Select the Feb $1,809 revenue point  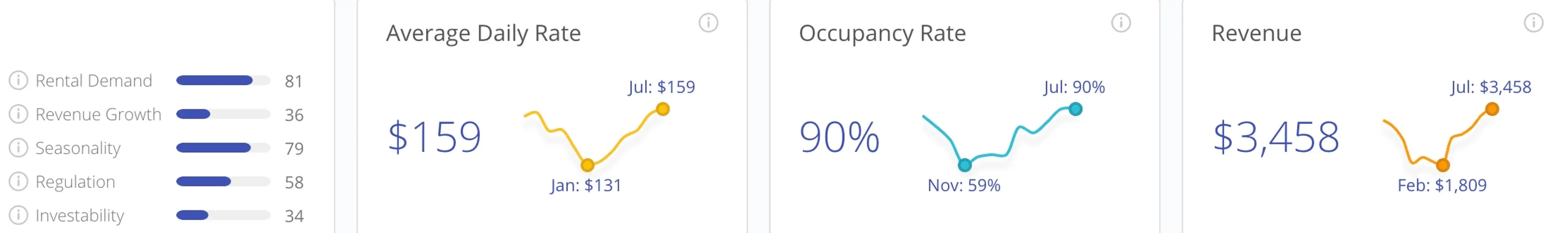1443,165
